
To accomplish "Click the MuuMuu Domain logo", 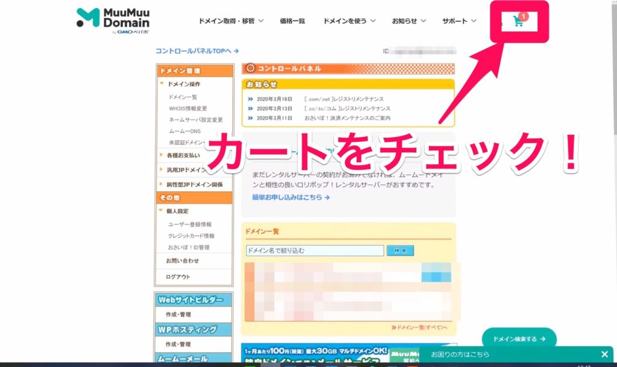I will pos(113,21).
